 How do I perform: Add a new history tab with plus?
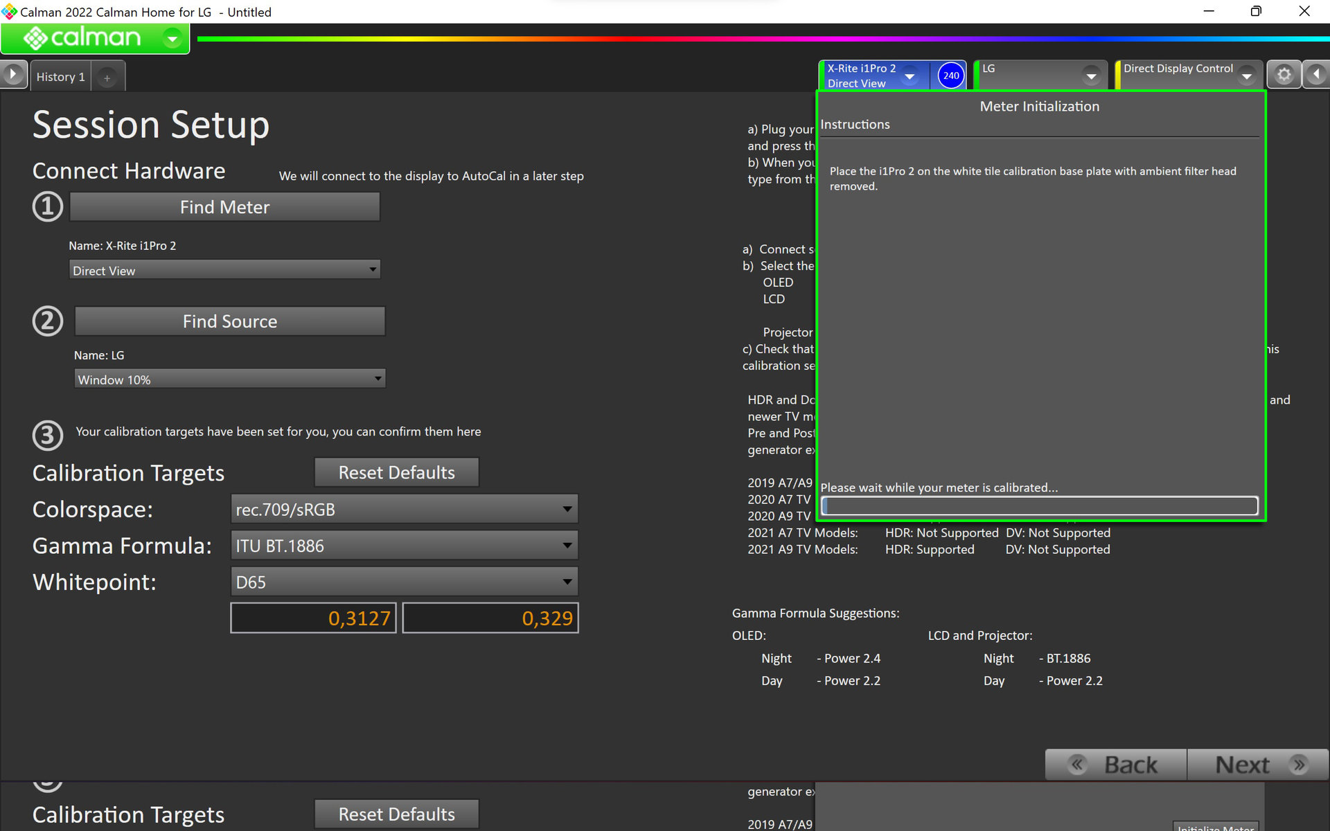(x=107, y=78)
